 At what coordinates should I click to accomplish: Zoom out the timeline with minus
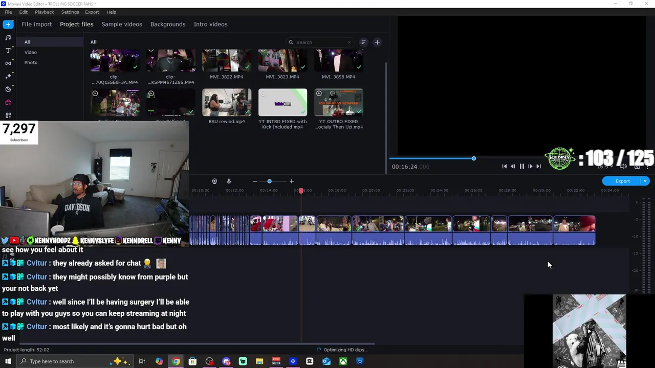click(254, 181)
